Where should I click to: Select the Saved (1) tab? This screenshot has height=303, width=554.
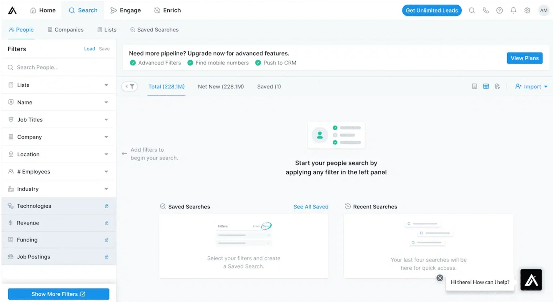point(269,87)
